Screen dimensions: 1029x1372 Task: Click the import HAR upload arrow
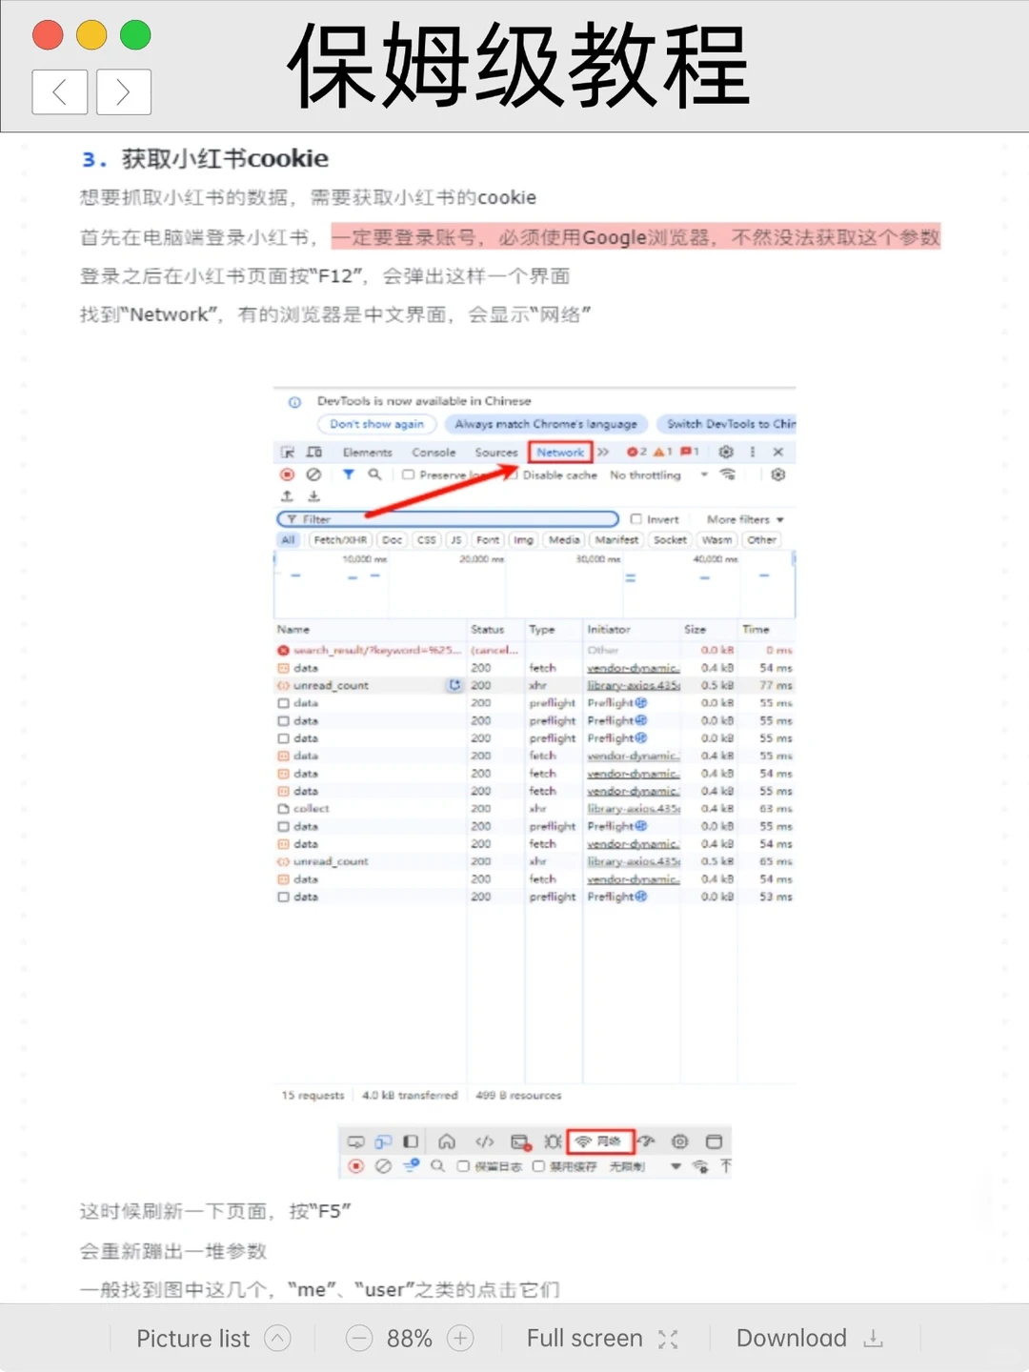point(287,496)
